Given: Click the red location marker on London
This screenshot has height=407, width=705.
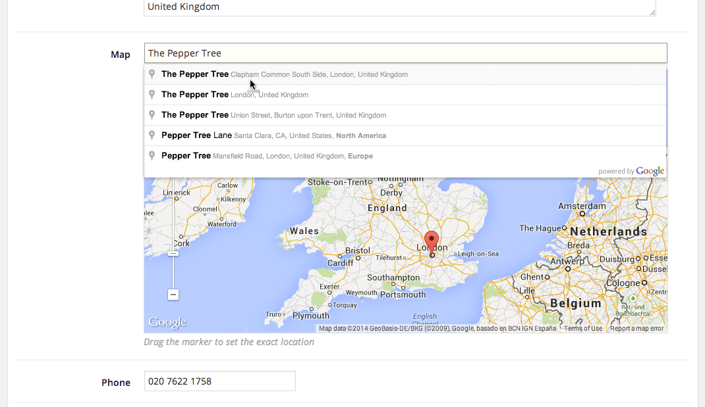Looking at the screenshot, I should (x=432, y=241).
